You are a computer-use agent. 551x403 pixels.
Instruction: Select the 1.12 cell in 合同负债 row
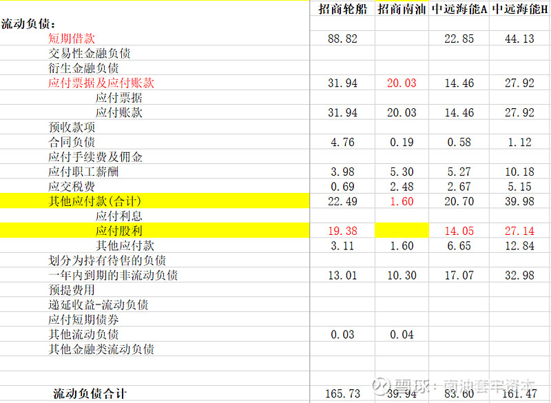(520, 142)
